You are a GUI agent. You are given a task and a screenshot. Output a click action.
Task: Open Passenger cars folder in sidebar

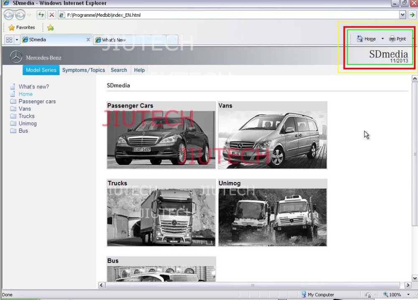(x=37, y=101)
